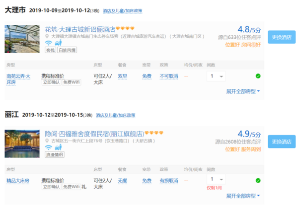This screenshot has height=208, width=298.
Task: Click the 仅剩1间 availability notice
Action: point(214,188)
